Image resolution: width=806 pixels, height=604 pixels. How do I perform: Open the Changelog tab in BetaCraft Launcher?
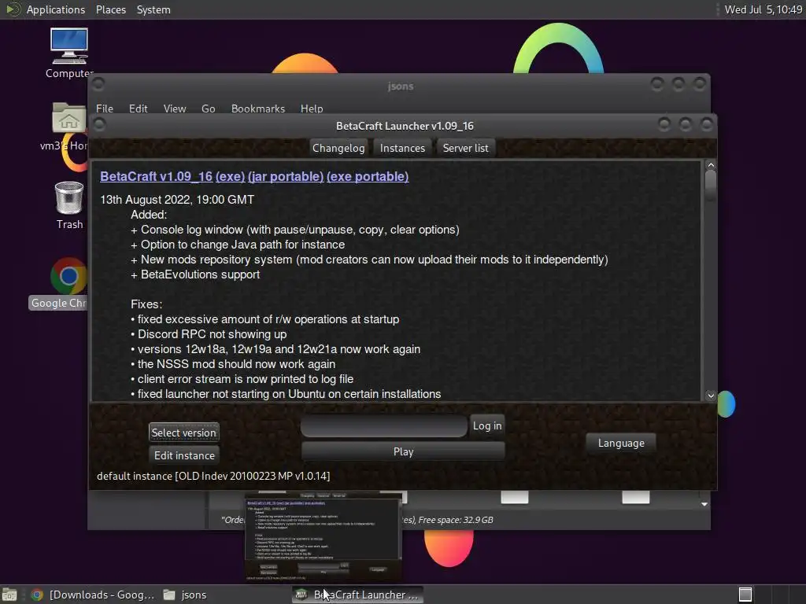coord(338,148)
